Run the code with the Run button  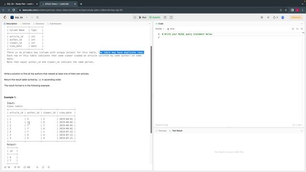tap(142, 17)
